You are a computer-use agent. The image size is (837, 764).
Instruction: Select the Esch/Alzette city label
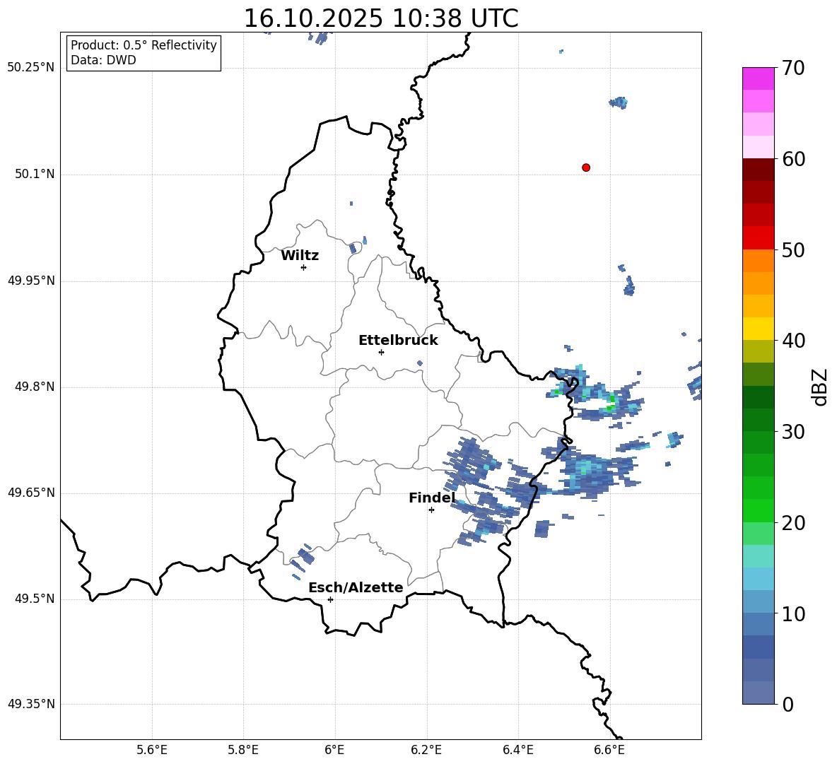356,587
